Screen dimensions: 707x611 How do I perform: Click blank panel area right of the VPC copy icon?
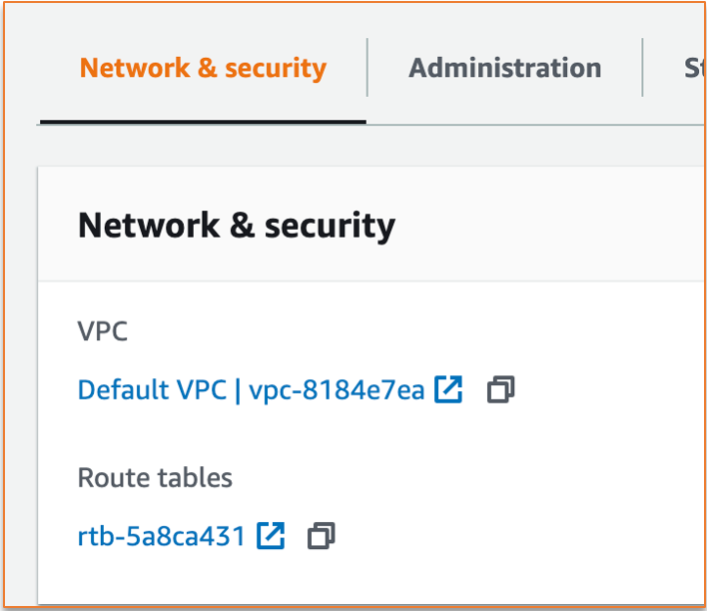click(x=609, y=389)
